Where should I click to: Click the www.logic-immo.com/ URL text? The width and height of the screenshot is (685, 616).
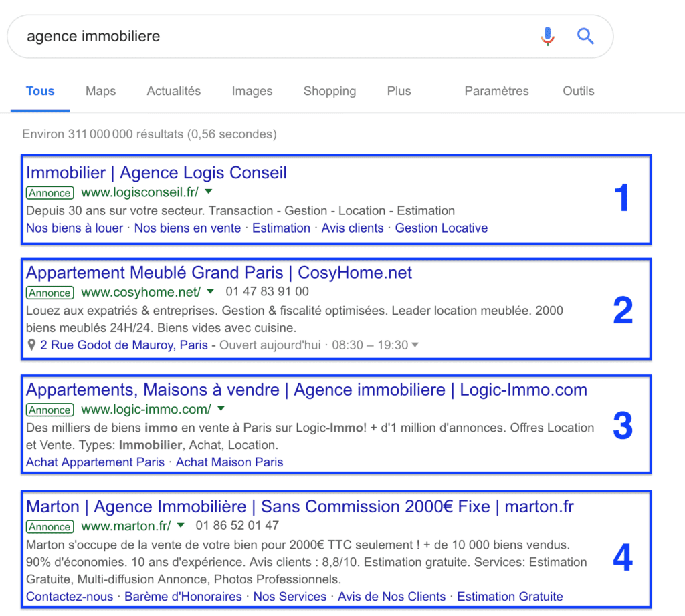click(146, 409)
